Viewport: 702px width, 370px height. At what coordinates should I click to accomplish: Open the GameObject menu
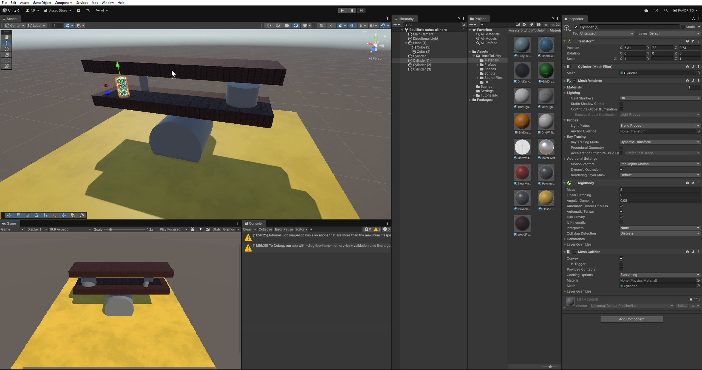coord(42,3)
